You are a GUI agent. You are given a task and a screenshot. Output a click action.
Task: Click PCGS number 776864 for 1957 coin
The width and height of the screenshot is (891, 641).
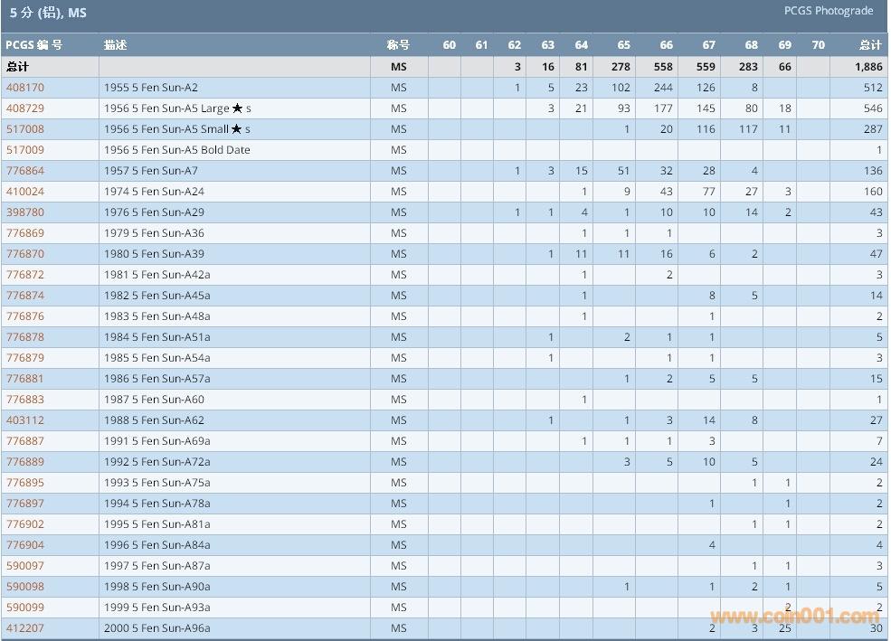tap(25, 171)
